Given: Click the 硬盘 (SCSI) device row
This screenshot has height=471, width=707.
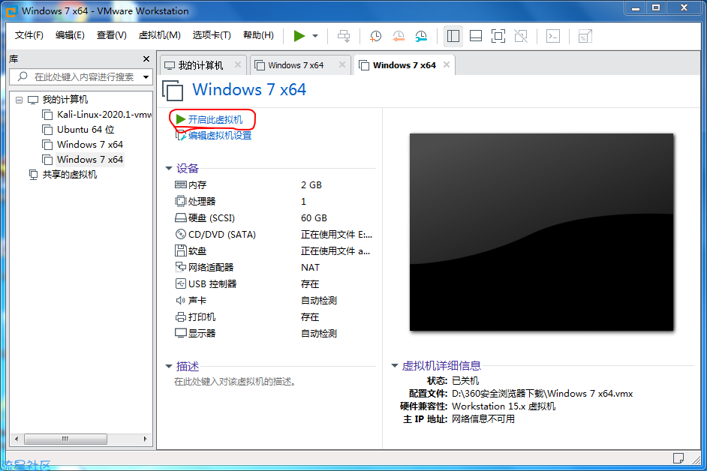Looking at the screenshot, I should tap(273, 218).
